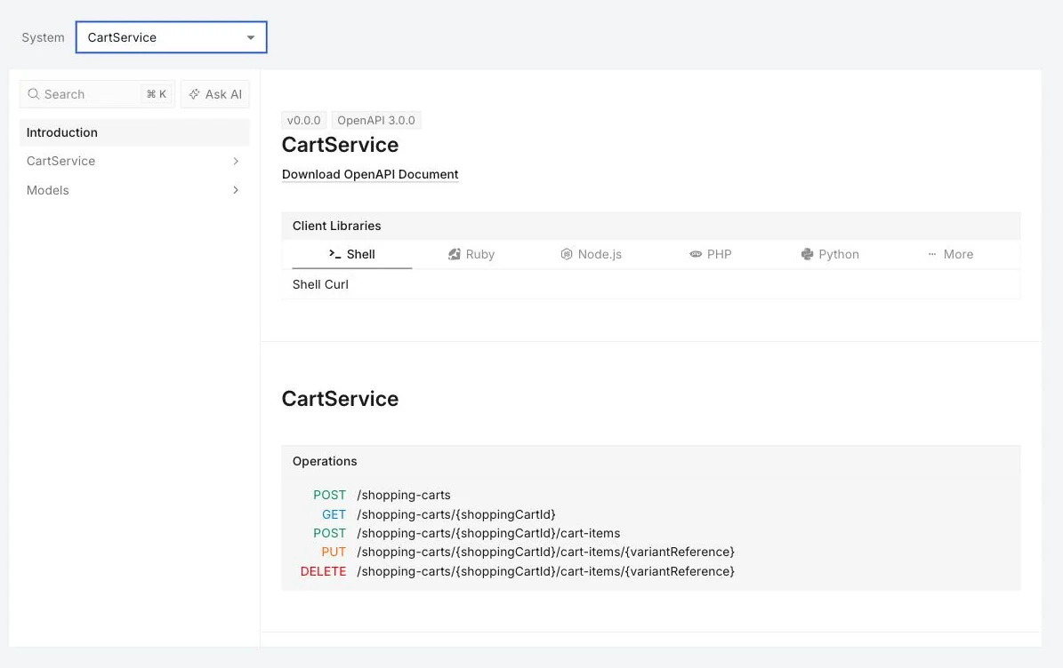
Task: Click the ⌘ K shortcut hint
Action: tap(157, 94)
